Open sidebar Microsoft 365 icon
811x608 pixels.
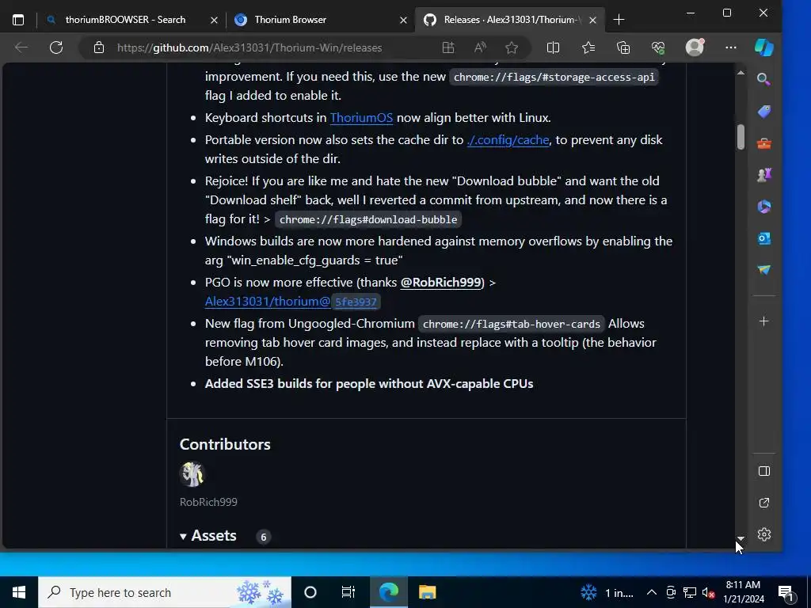[x=764, y=207]
